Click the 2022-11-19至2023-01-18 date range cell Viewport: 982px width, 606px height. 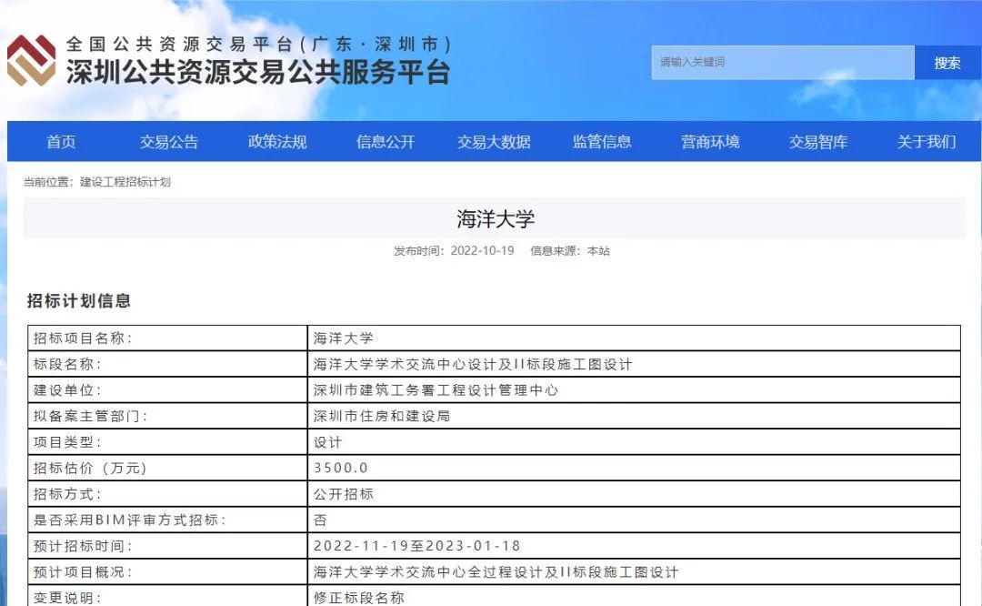416,546
